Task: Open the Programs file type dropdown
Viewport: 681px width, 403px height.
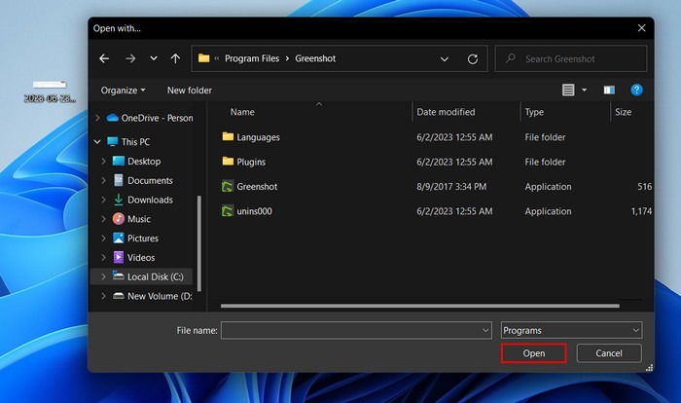Action: pos(571,330)
